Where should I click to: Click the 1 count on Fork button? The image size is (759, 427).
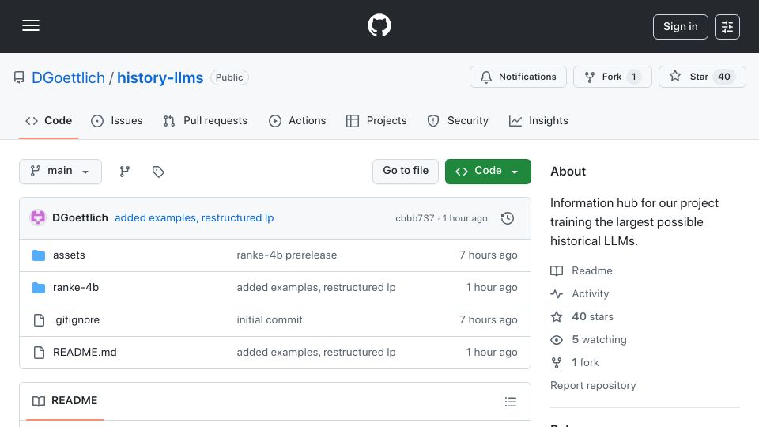pos(633,77)
